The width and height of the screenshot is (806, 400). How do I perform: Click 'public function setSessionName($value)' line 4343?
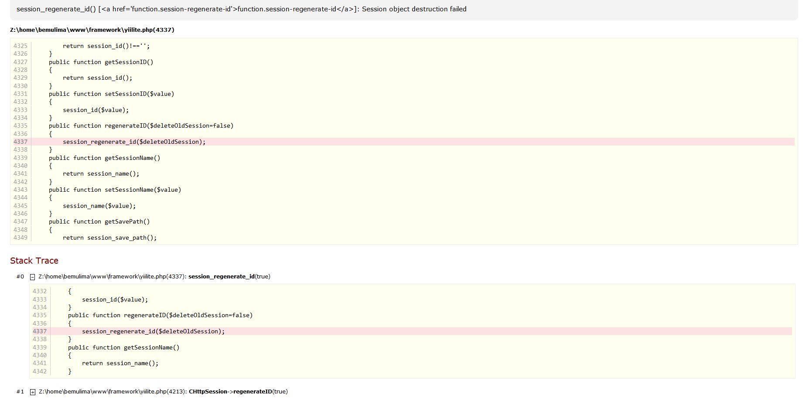coord(115,190)
